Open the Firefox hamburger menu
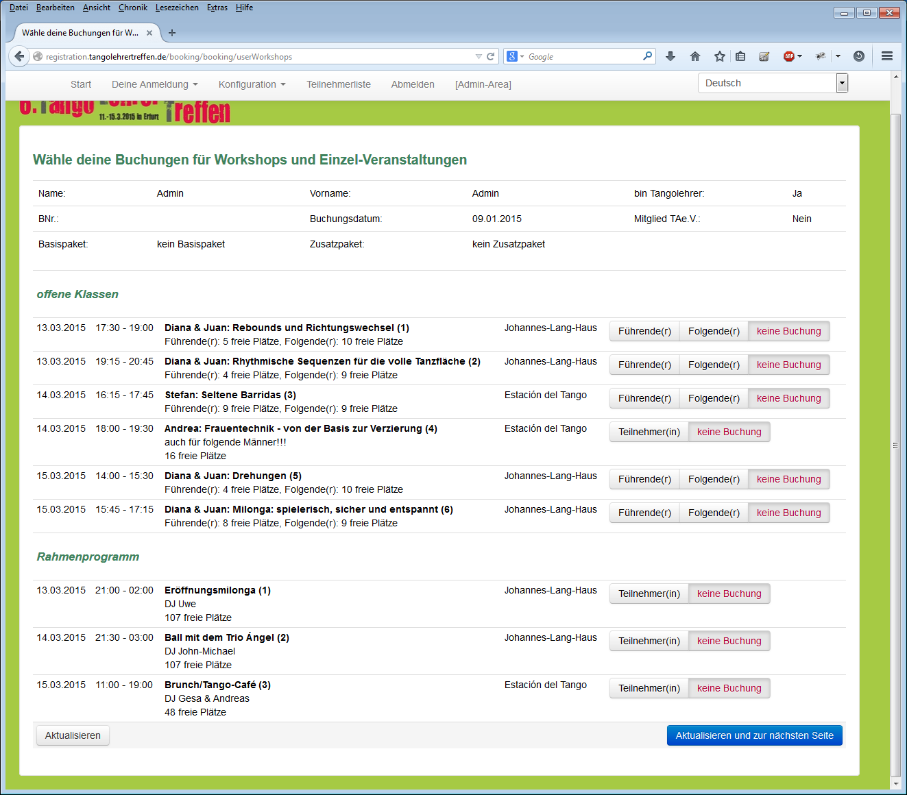Screen dimensions: 907x795 click(886, 56)
